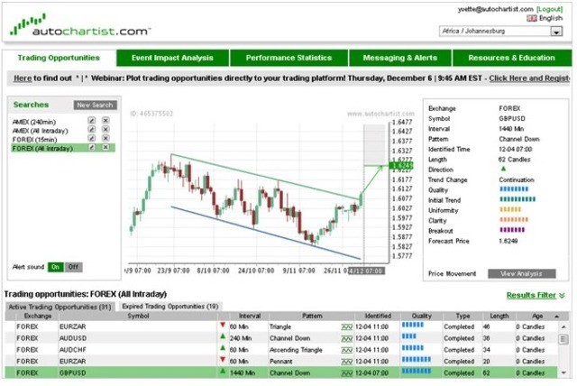Click the 'Here' link in the banner
Screen dimensions: 577x386
click(x=23, y=78)
